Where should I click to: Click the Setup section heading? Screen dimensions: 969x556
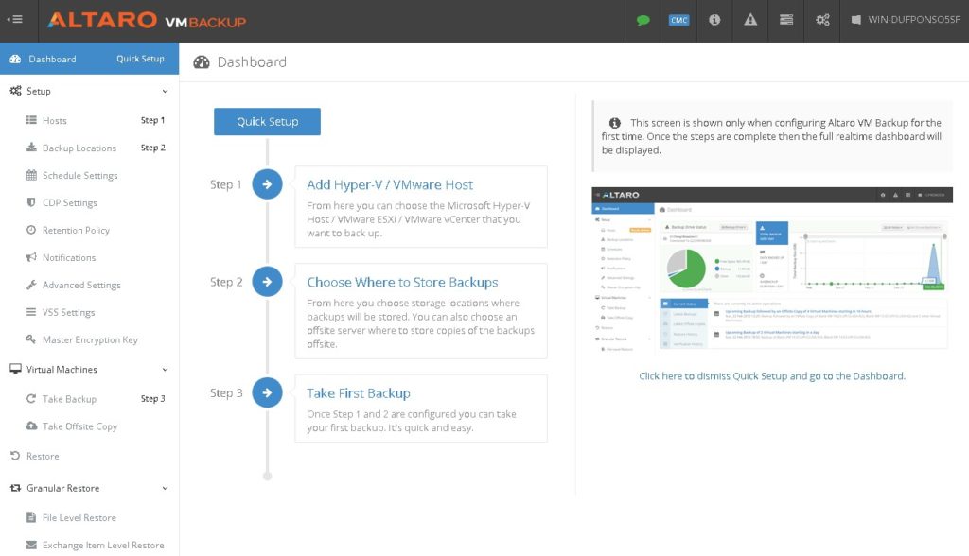click(x=38, y=92)
